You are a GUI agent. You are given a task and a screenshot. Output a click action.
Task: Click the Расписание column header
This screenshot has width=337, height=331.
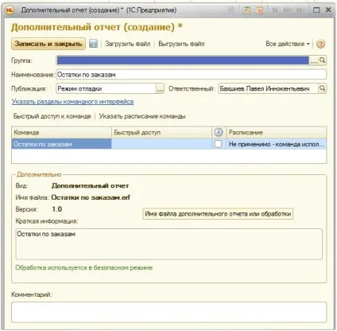pos(277,132)
